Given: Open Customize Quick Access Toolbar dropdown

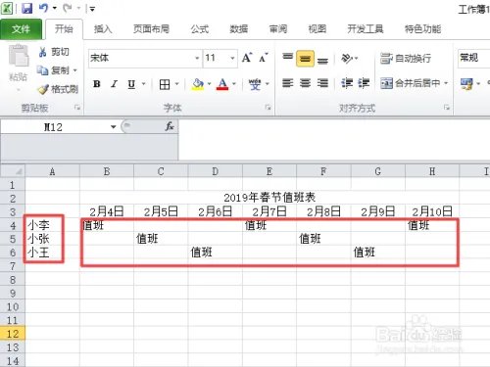Looking at the screenshot, I should (x=92, y=9).
